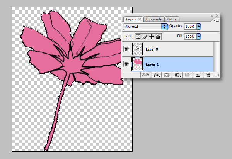Enable lock position
The height and width of the screenshot is (159, 232).
pyautogui.click(x=151, y=37)
